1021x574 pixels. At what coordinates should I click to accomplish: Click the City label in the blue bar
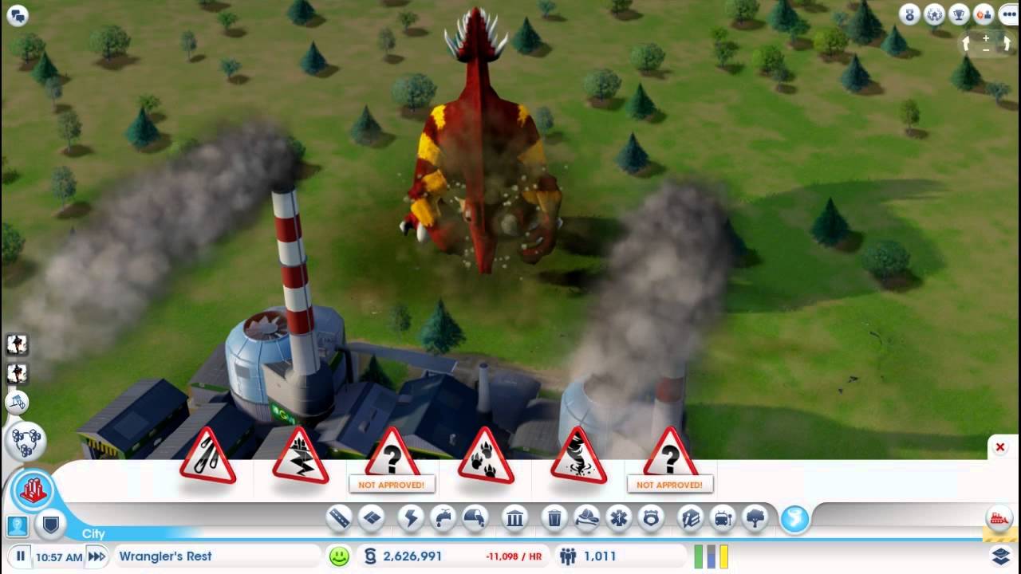pyautogui.click(x=93, y=533)
